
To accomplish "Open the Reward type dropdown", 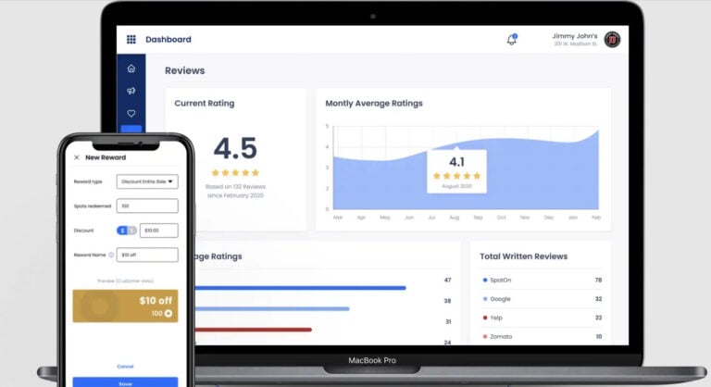I will 147,182.
